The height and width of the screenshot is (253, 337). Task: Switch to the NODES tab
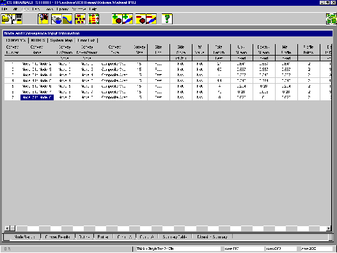(38, 40)
